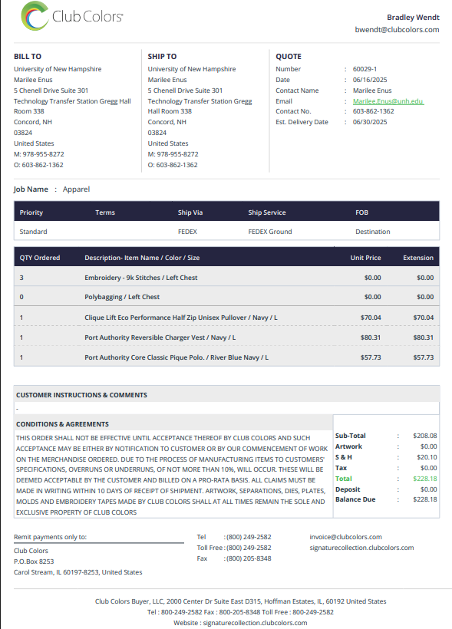Click the Ship Service column header
452x629 pixels.
(267, 212)
